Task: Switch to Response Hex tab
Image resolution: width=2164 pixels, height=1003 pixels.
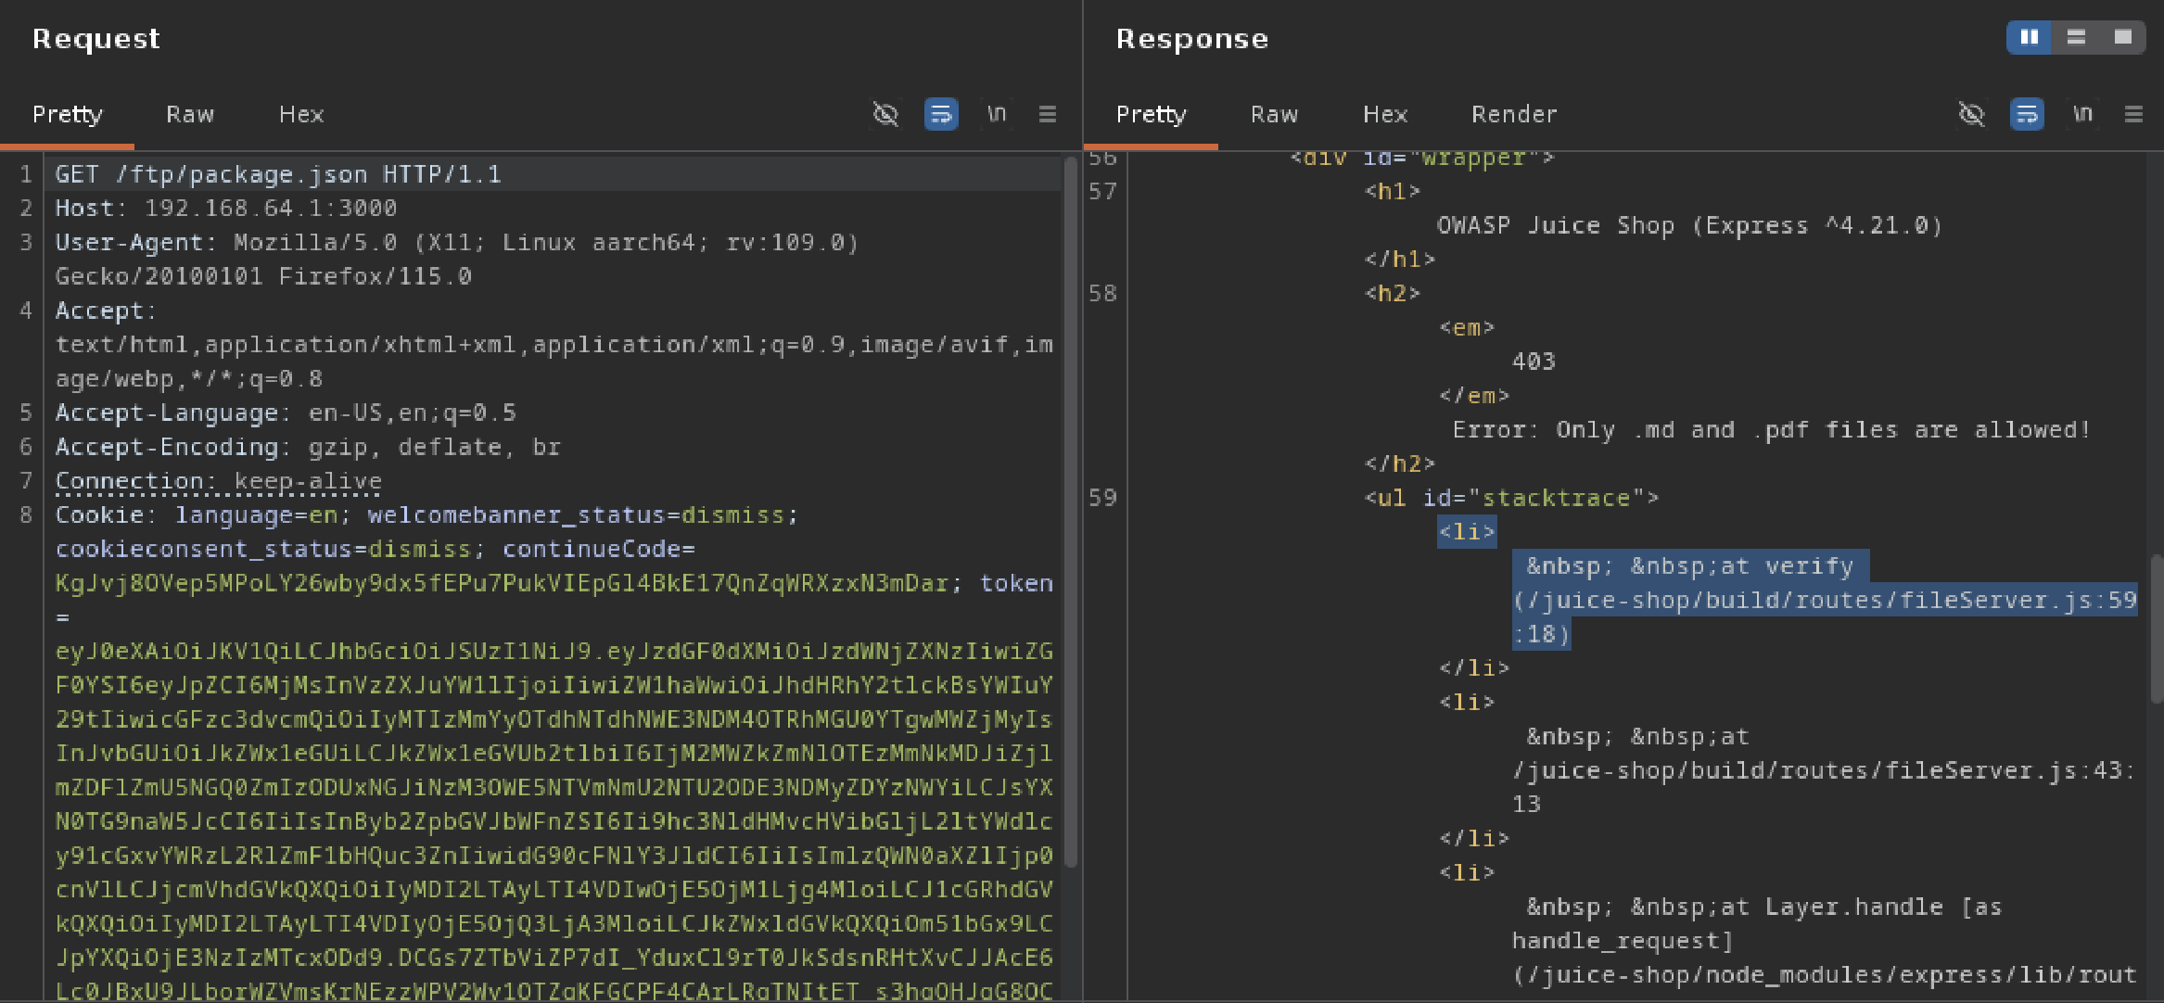Action: point(1385,114)
